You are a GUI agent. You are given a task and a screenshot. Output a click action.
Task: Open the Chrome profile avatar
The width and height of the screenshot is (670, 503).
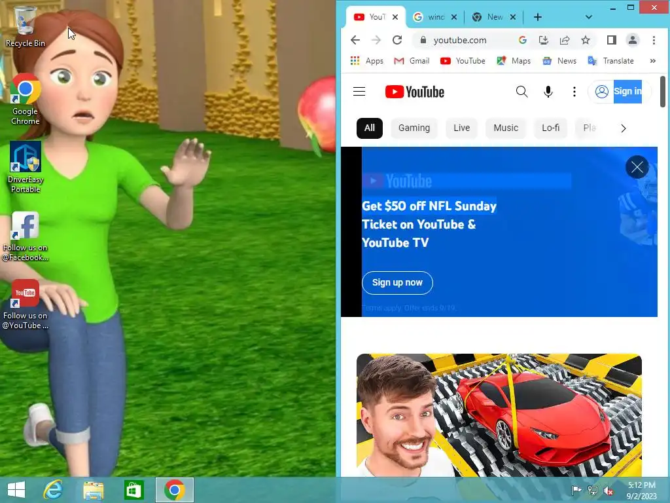(633, 40)
